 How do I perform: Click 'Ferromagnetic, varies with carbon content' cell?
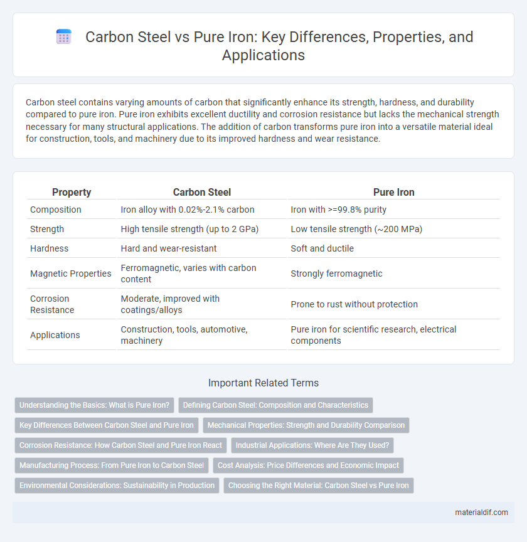coord(202,274)
